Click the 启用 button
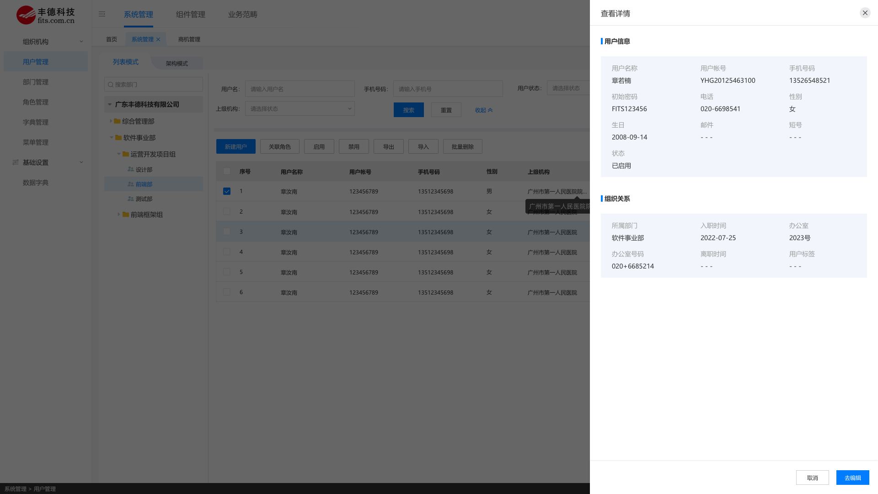This screenshot has width=878, height=494. 319,146
